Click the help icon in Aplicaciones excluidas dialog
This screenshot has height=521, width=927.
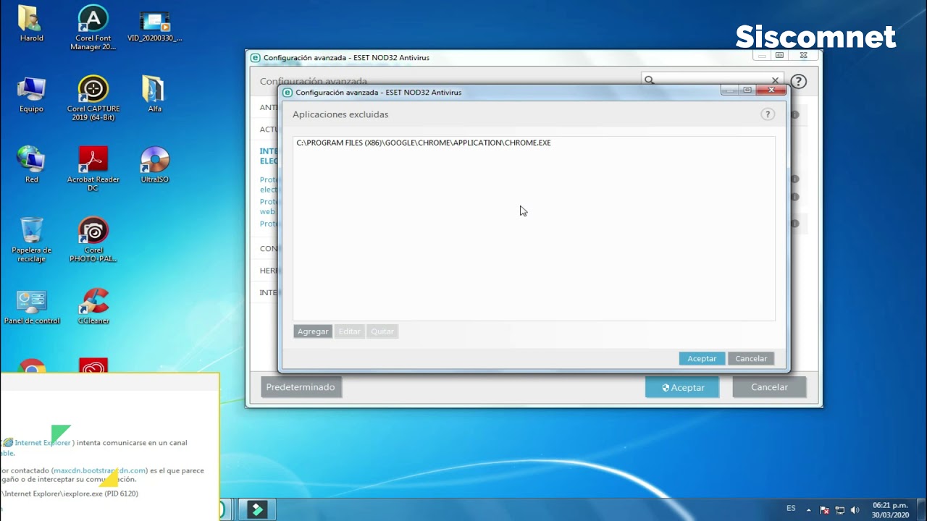pos(768,114)
